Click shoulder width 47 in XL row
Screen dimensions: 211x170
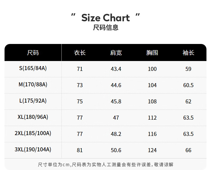[116, 118]
